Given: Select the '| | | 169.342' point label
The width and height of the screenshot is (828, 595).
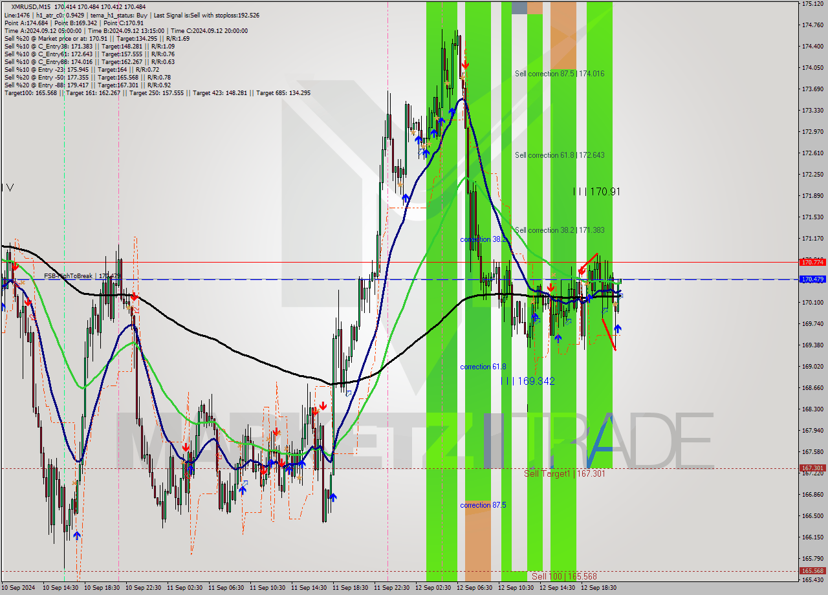Looking at the screenshot, I should pos(528,382).
